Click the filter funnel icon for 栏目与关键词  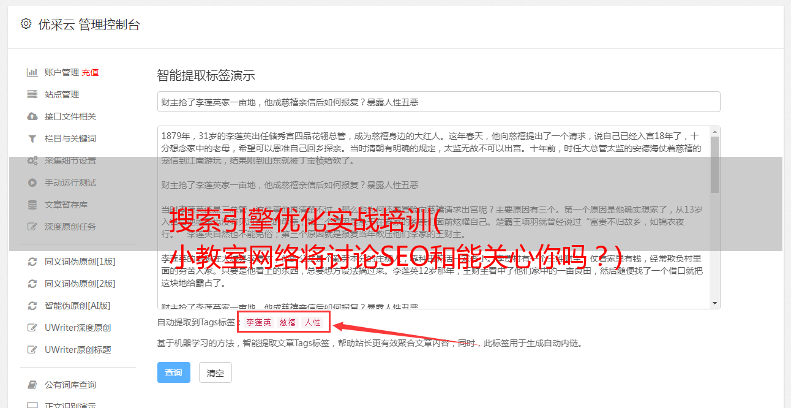point(32,138)
